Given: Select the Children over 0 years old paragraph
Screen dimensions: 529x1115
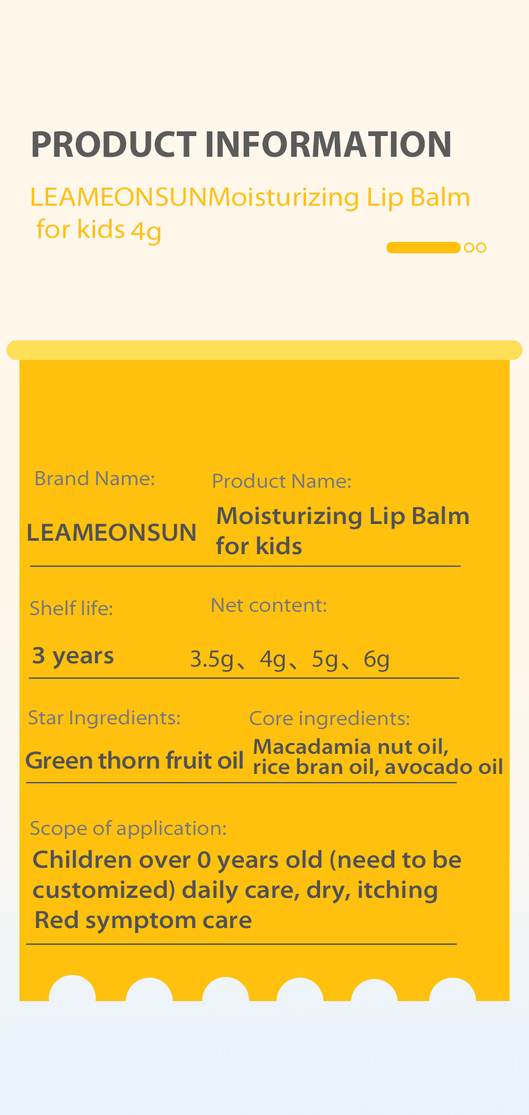Looking at the screenshot, I should tap(246, 890).
